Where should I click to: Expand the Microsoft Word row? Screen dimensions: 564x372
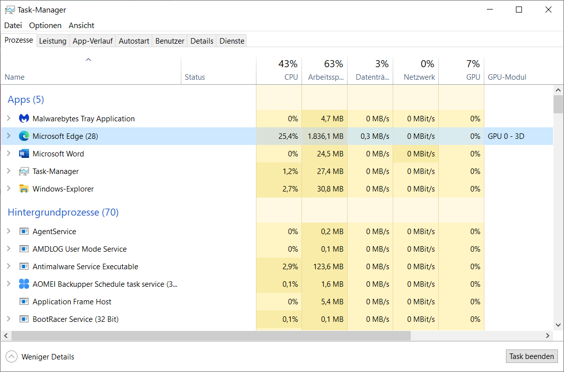tap(9, 153)
